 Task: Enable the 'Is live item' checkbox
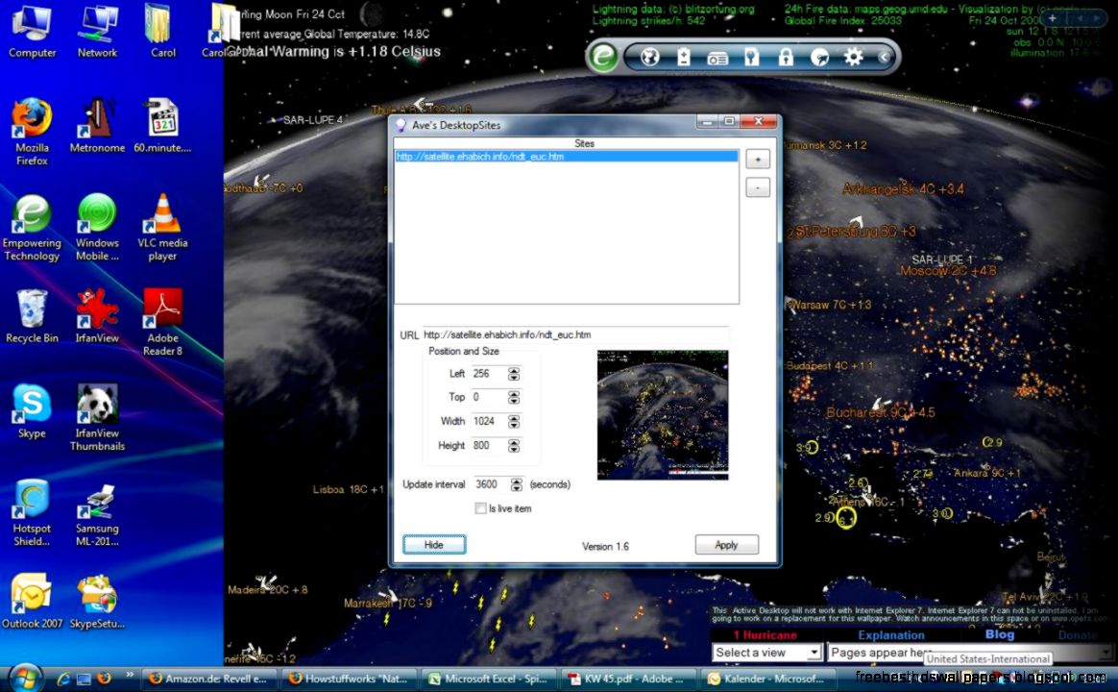(480, 507)
